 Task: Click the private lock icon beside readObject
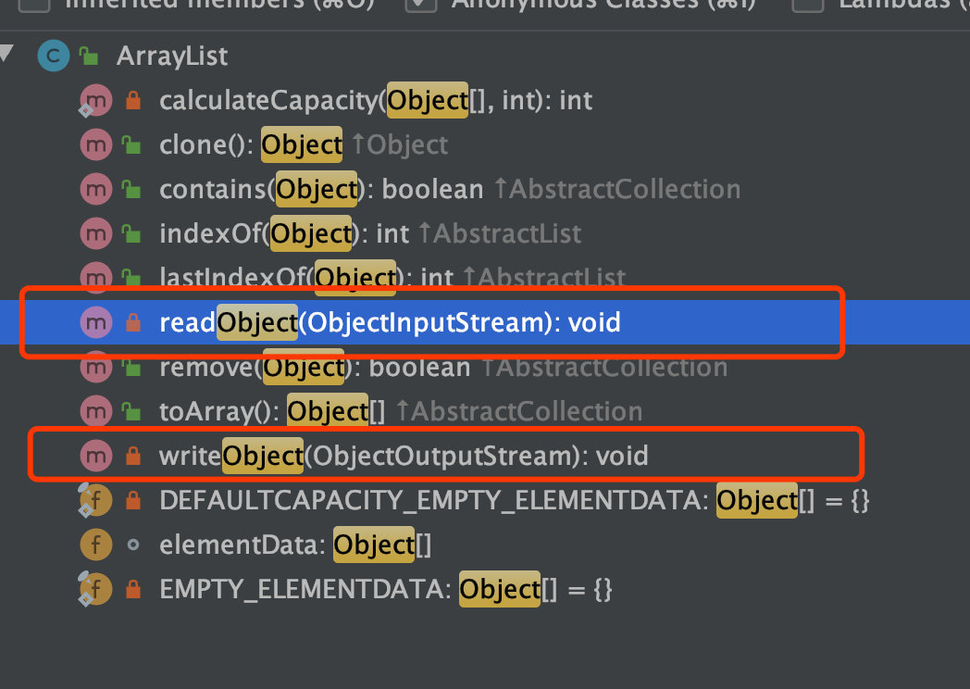(x=133, y=322)
